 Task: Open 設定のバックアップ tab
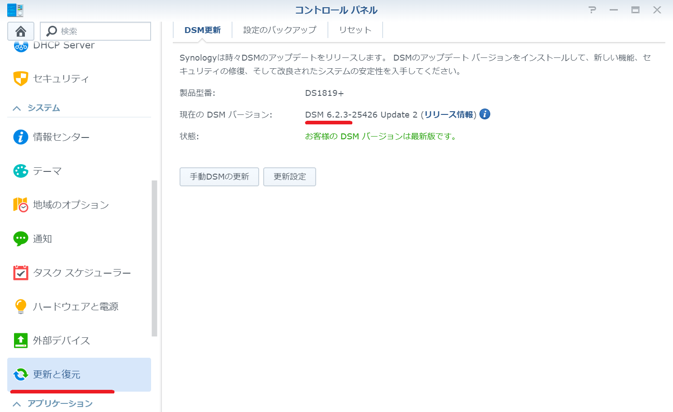point(280,30)
